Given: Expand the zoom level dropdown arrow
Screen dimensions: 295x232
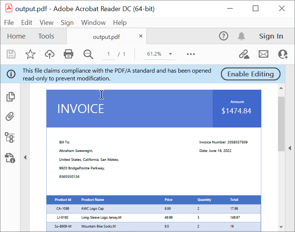Looking at the screenshot, I should pyautogui.click(x=170, y=54).
